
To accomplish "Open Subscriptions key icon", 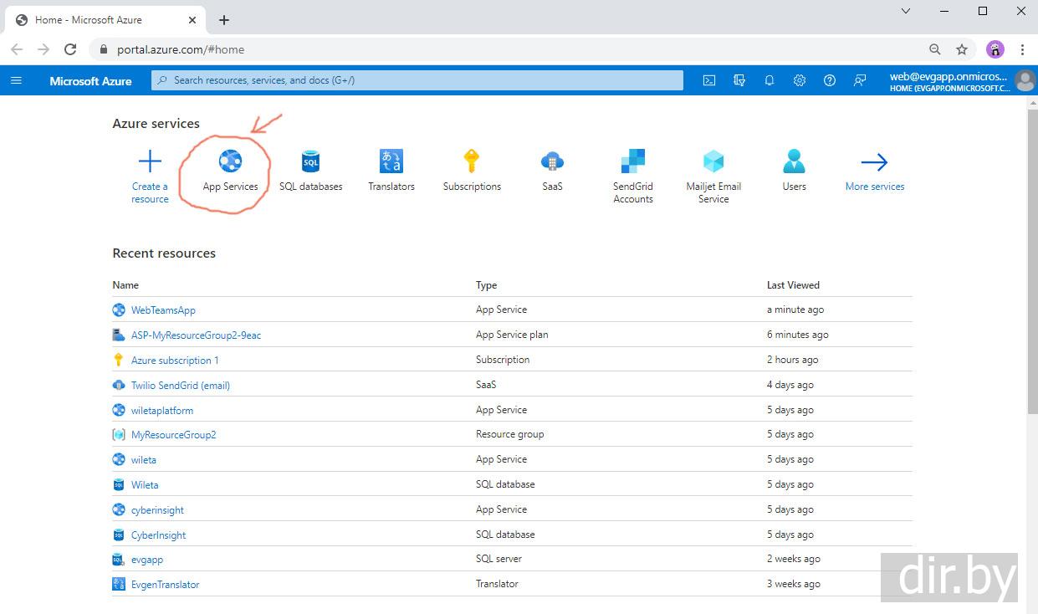I will (472, 161).
